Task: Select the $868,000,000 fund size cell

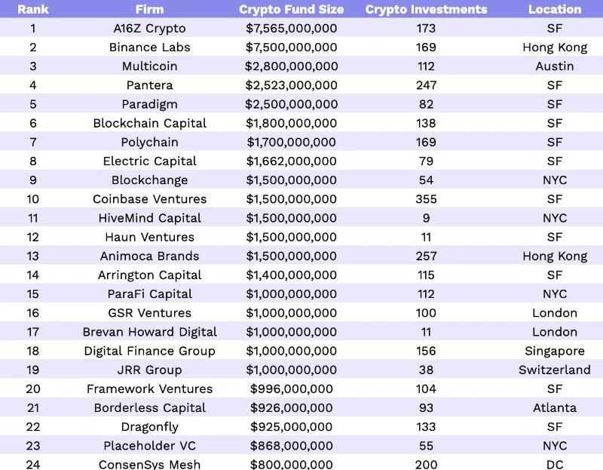Action: [291, 446]
